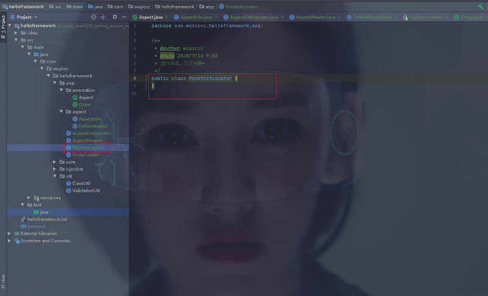Viewport: 488px width, 296px height.
Task: Click the PointcutLocator class name in editor
Action: [x=210, y=79]
